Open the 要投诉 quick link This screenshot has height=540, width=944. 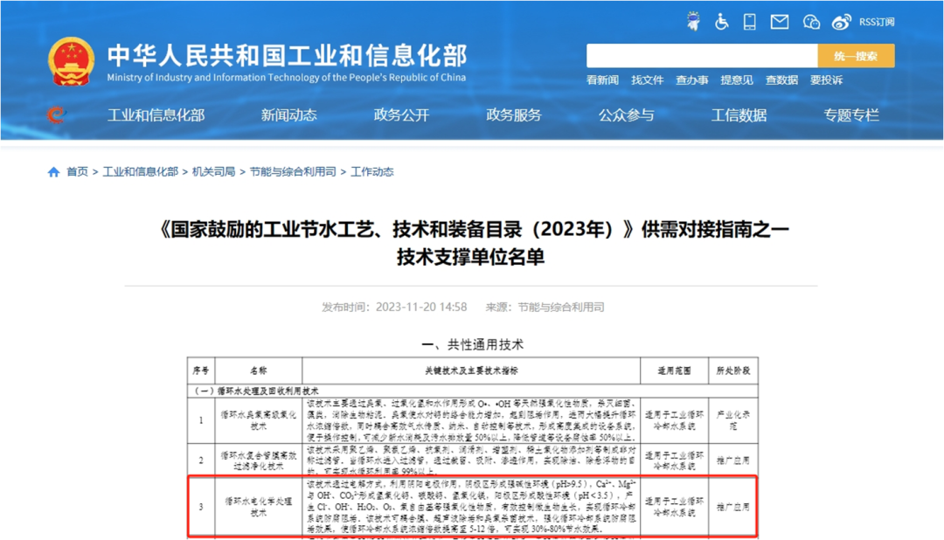coord(826,80)
